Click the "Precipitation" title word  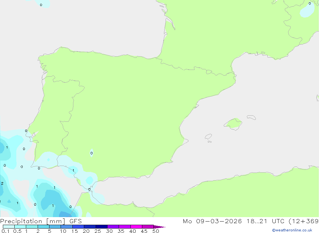[21, 221]
